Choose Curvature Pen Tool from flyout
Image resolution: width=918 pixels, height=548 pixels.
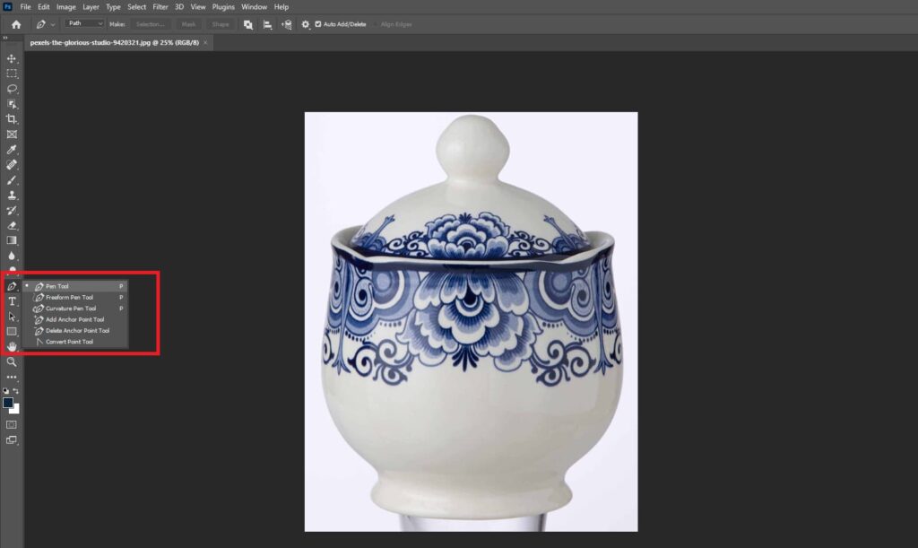tap(76, 309)
